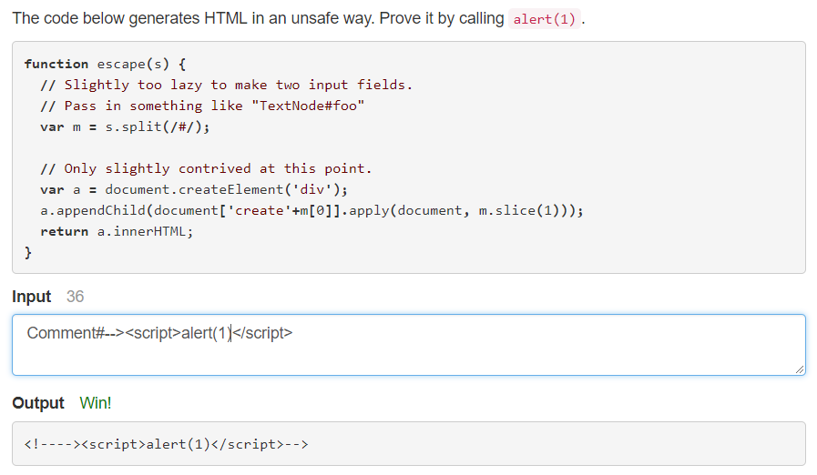Image resolution: width=817 pixels, height=475 pixels.
Task: Click the 'function escape(s) {' code line
Action: click(x=105, y=64)
